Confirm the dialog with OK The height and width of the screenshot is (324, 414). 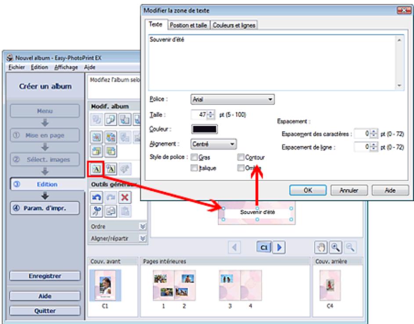(x=308, y=190)
